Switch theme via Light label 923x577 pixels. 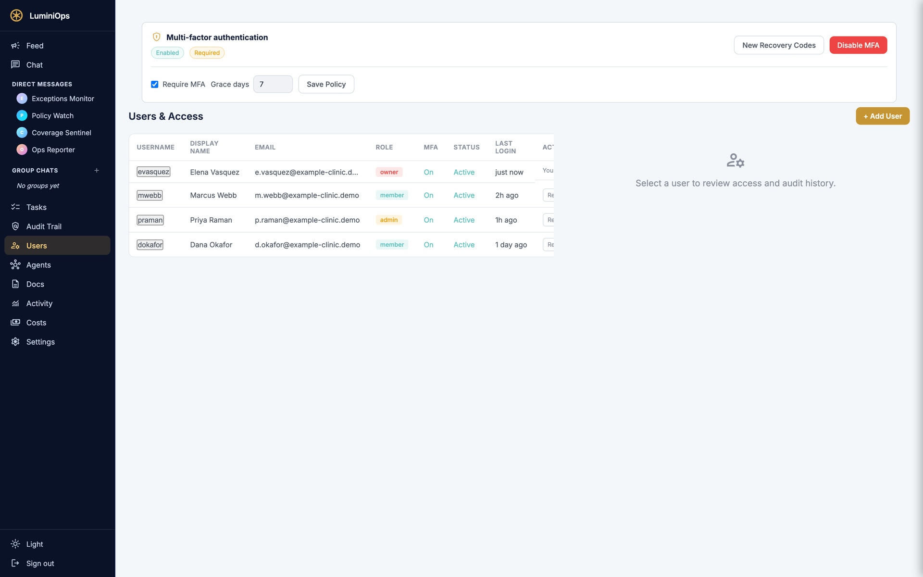click(x=35, y=544)
